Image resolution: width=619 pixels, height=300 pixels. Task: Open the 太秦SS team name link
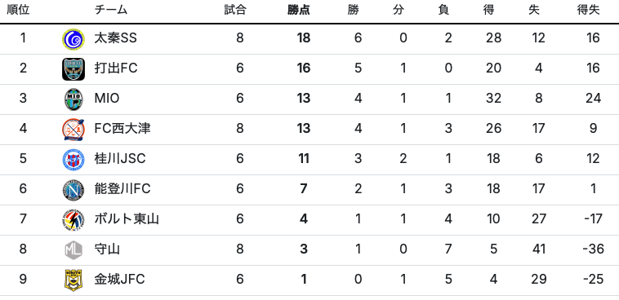point(115,38)
